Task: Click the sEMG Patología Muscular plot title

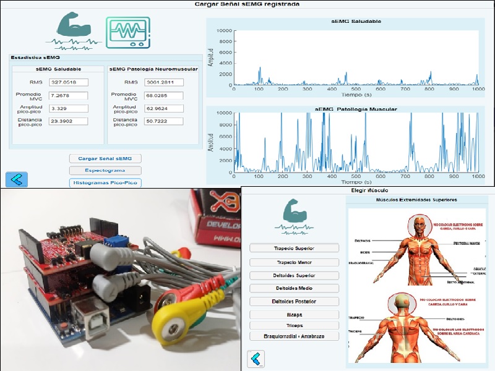Action: coord(356,109)
